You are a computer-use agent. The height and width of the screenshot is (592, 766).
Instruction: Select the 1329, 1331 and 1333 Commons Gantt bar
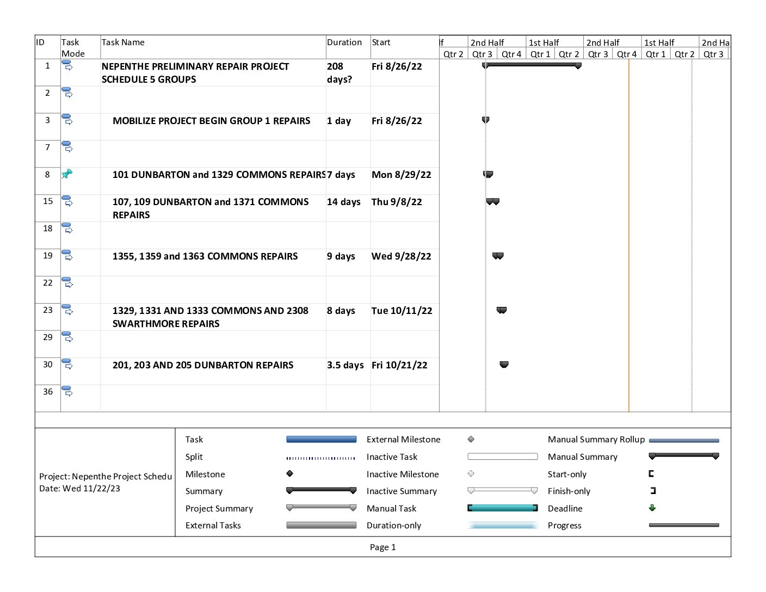(502, 310)
